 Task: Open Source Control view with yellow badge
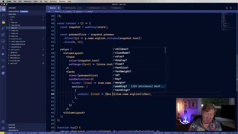[3, 22]
